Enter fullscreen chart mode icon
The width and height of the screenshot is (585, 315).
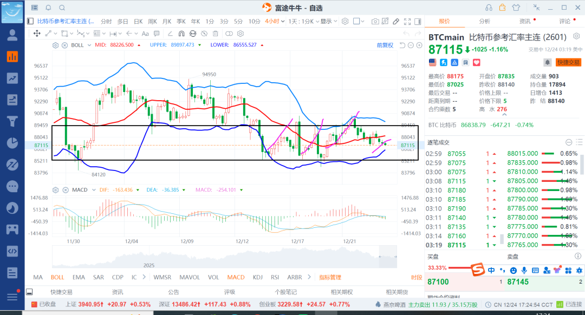pos(407,21)
